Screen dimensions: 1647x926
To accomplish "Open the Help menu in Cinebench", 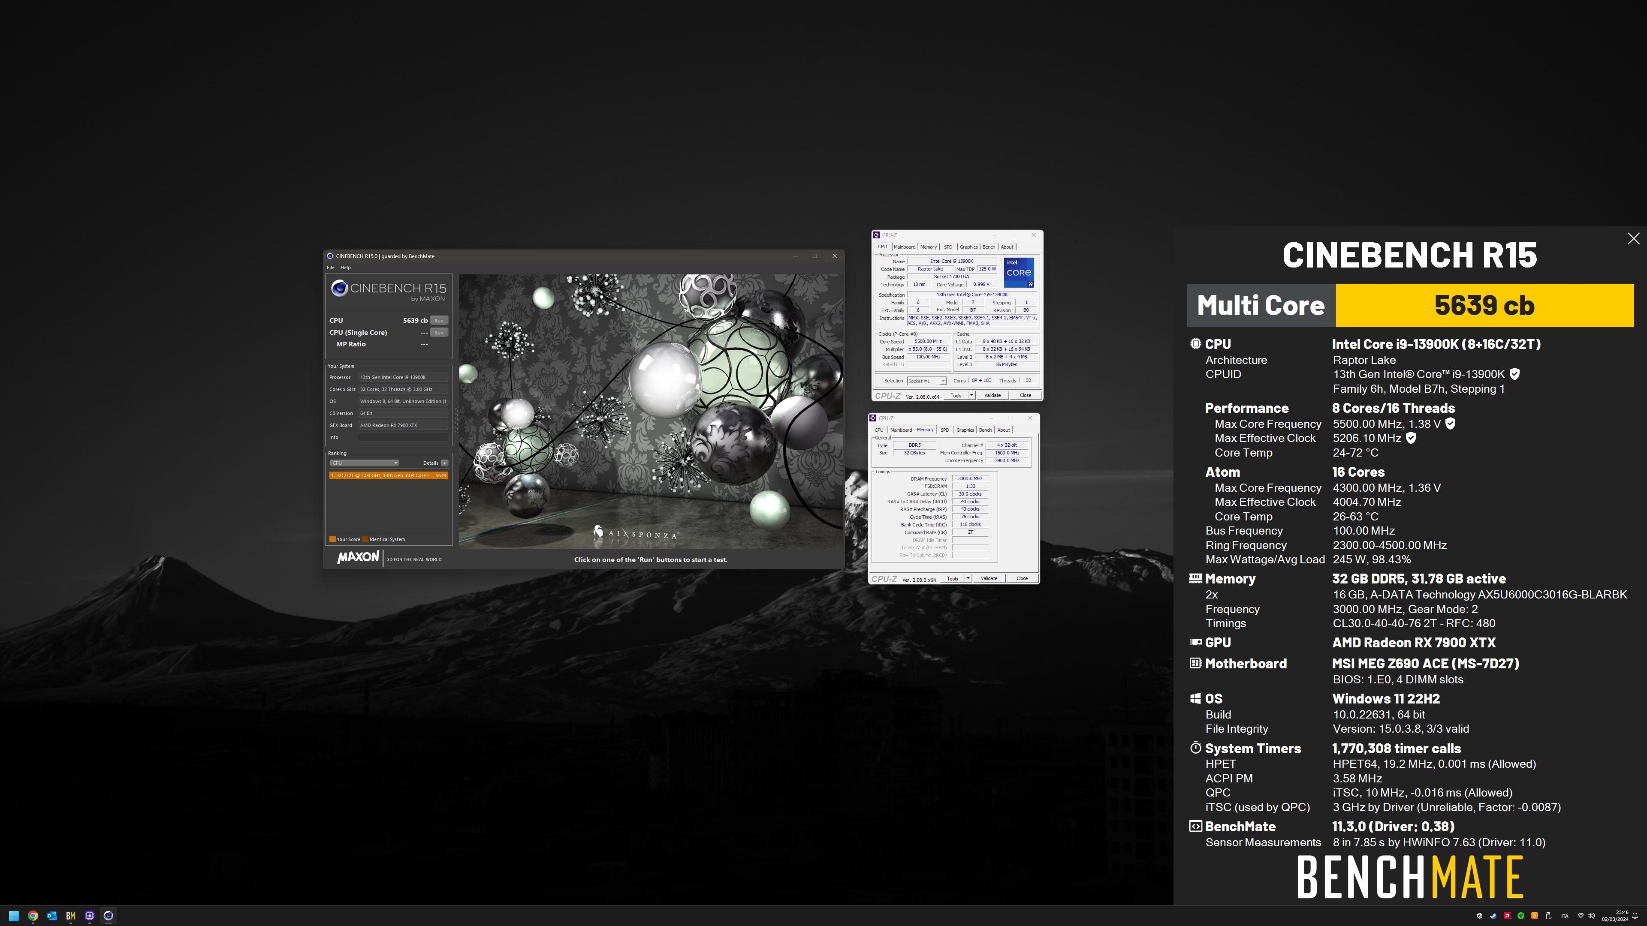I will (345, 268).
